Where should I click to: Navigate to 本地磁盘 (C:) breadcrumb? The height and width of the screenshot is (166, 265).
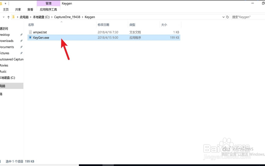click(x=41, y=17)
